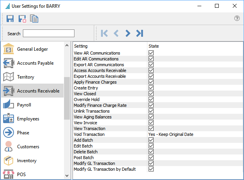Disable the Post Batch checkbox

(x=151, y=158)
